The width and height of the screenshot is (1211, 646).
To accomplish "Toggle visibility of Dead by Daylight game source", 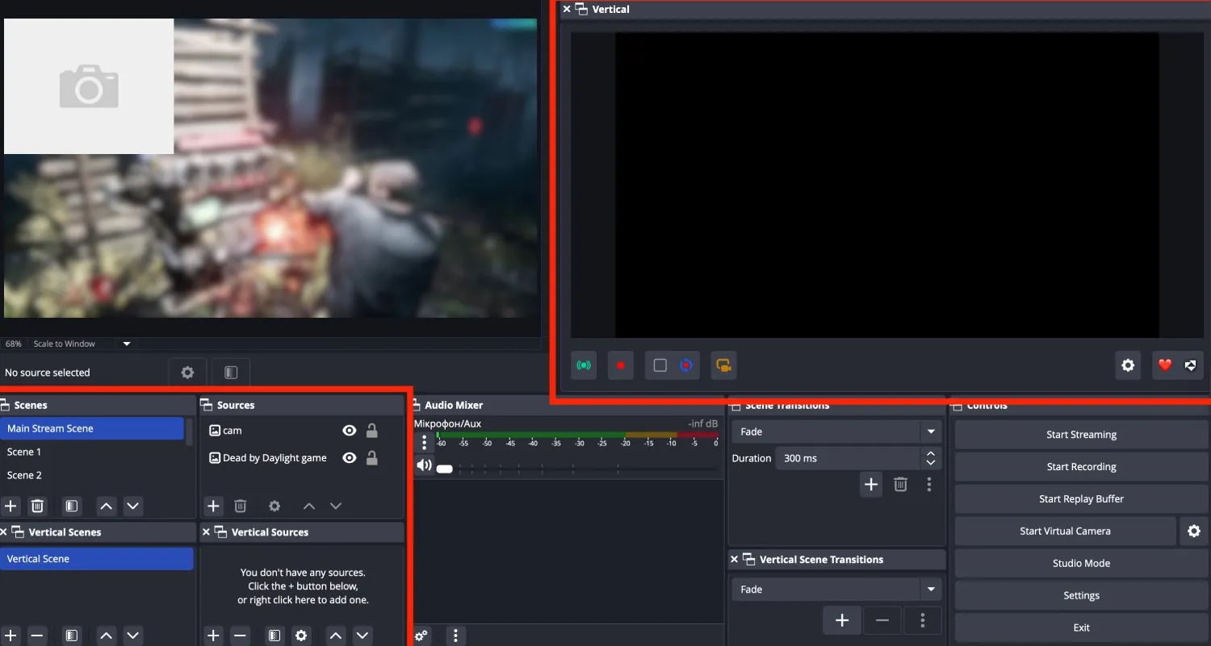I will (349, 458).
